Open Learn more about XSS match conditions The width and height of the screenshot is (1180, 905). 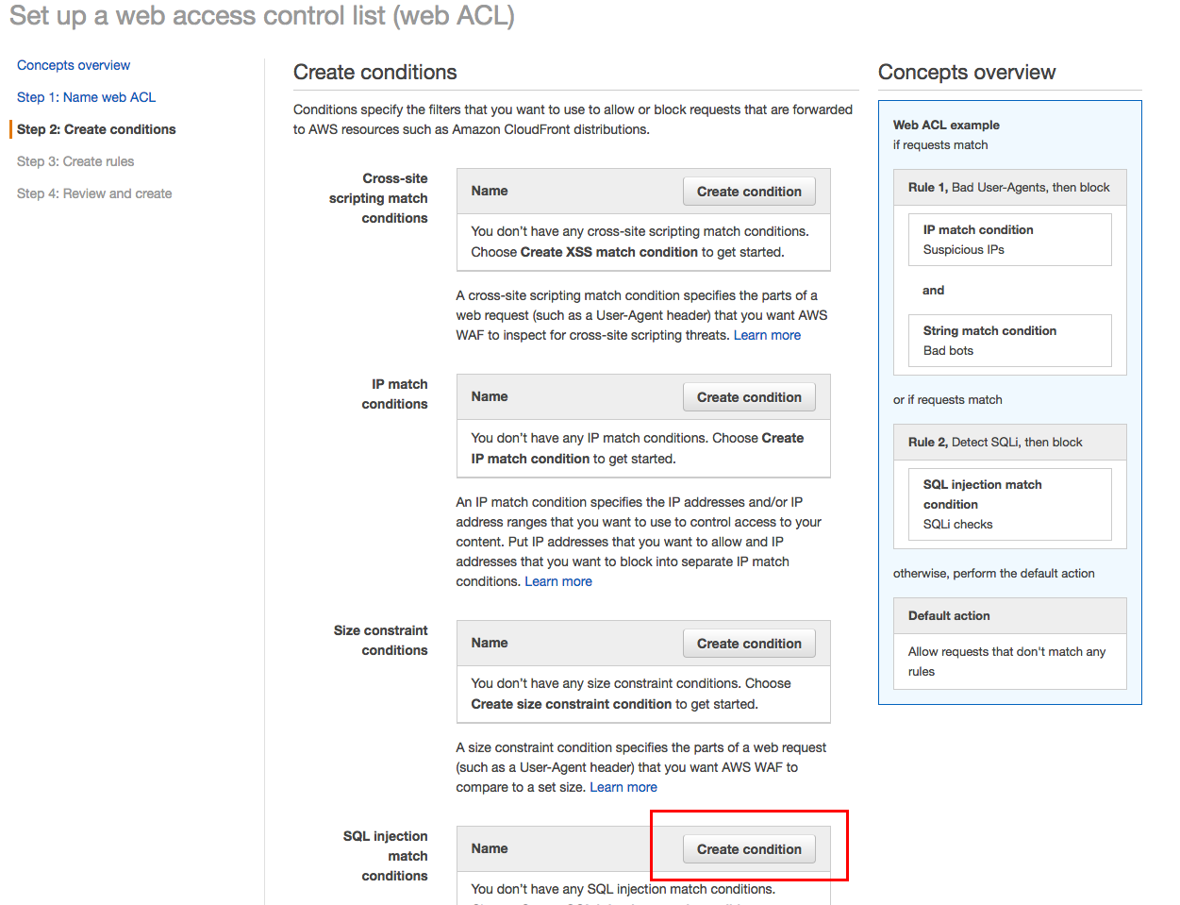tap(767, 335)
